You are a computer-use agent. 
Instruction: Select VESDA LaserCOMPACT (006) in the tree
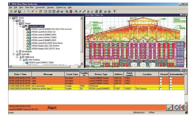tap(44, 37)
